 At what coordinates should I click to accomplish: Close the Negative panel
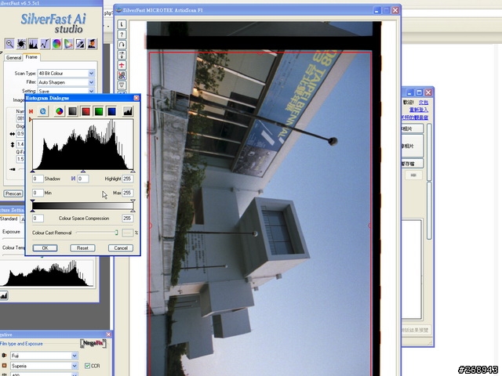(x=108, y=334)
